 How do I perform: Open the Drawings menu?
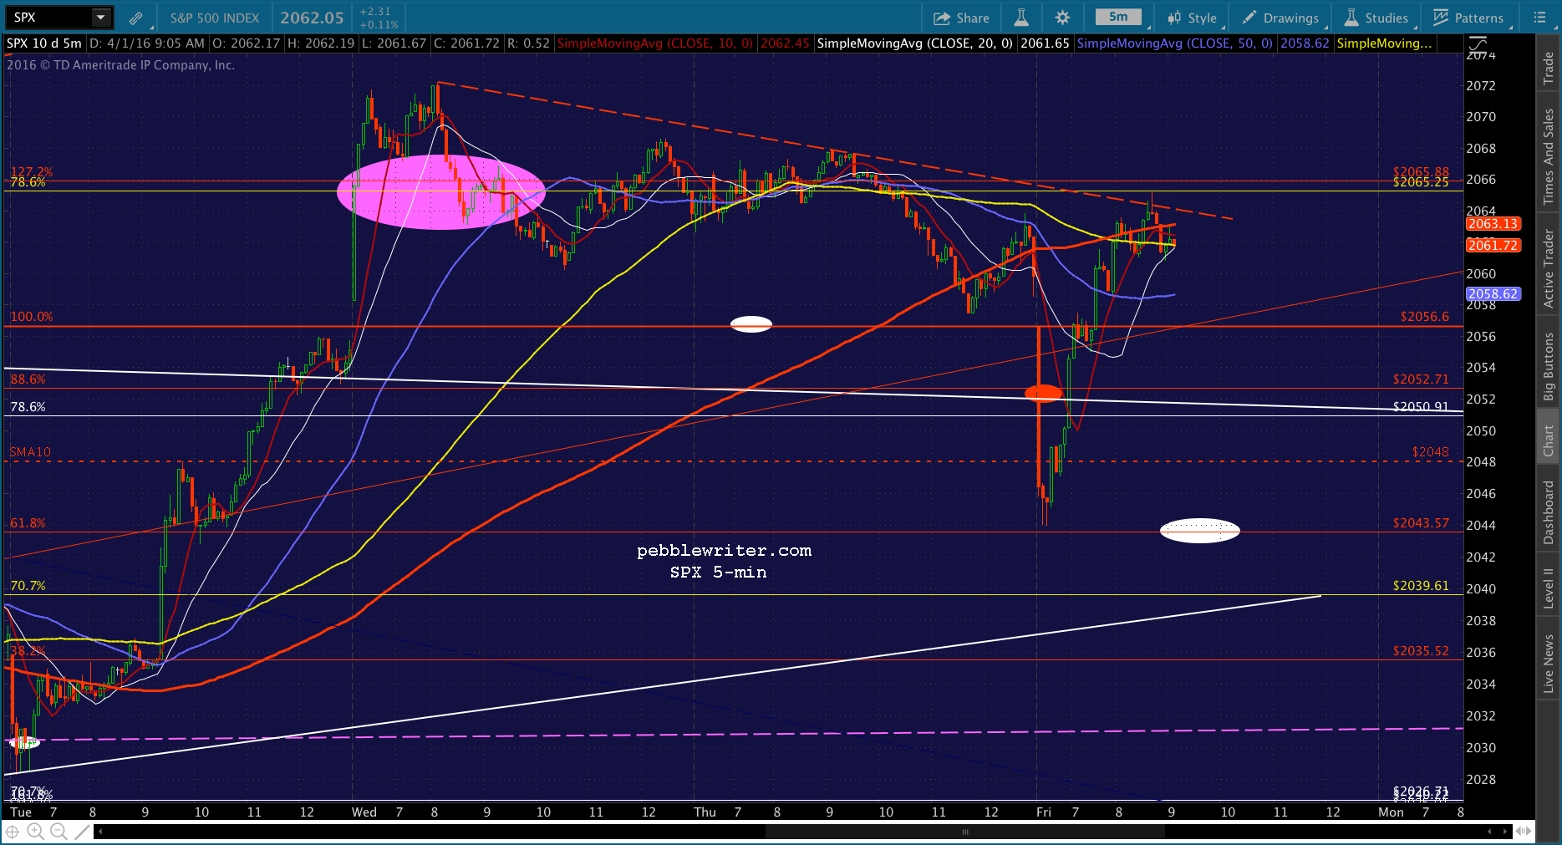tap(1280, 18)
